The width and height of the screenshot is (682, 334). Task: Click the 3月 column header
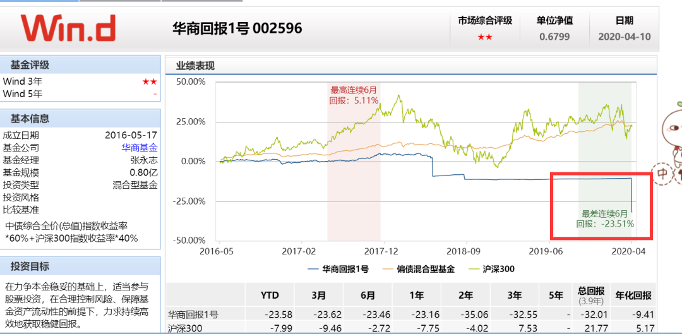[319, 295]
